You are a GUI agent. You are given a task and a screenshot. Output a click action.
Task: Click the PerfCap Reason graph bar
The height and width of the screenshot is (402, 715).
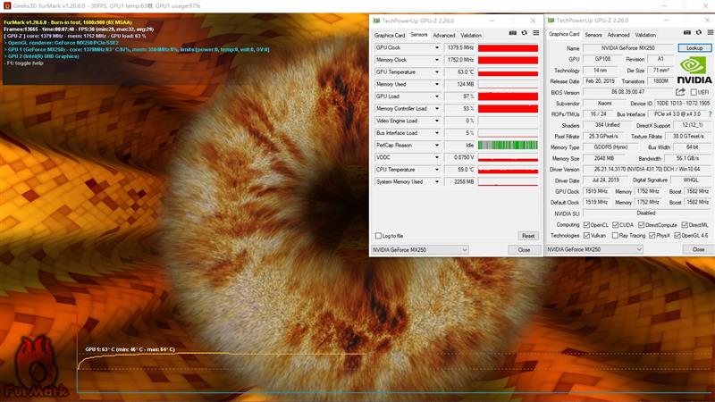click(x=508, y=145)
